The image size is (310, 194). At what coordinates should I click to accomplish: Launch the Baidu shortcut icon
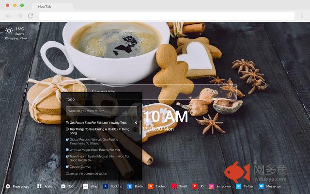click(130, 186)
